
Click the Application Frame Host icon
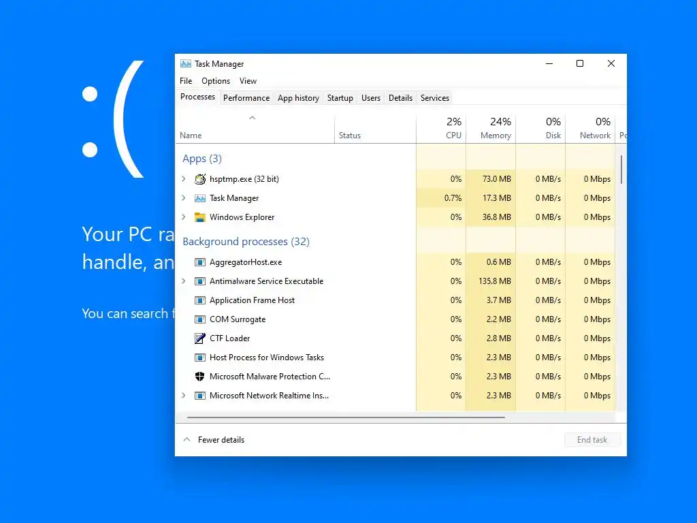[200, 300]
